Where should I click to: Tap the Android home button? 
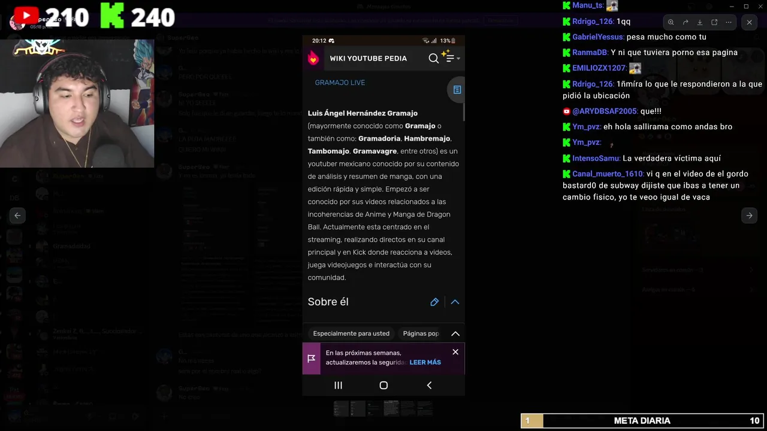coord(383,386)
